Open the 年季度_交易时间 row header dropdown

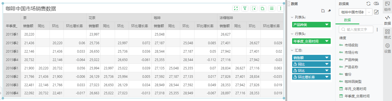(x=327, y=41)
